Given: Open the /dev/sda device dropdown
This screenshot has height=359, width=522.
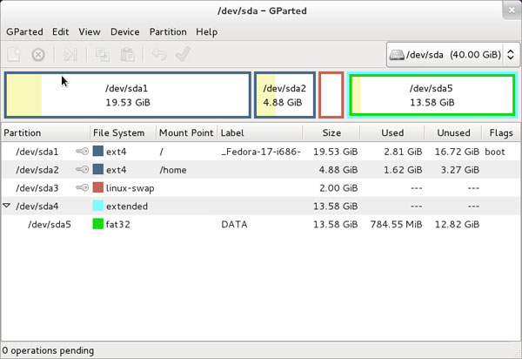Looking at the screenshot, I should (x=452, y=55).
